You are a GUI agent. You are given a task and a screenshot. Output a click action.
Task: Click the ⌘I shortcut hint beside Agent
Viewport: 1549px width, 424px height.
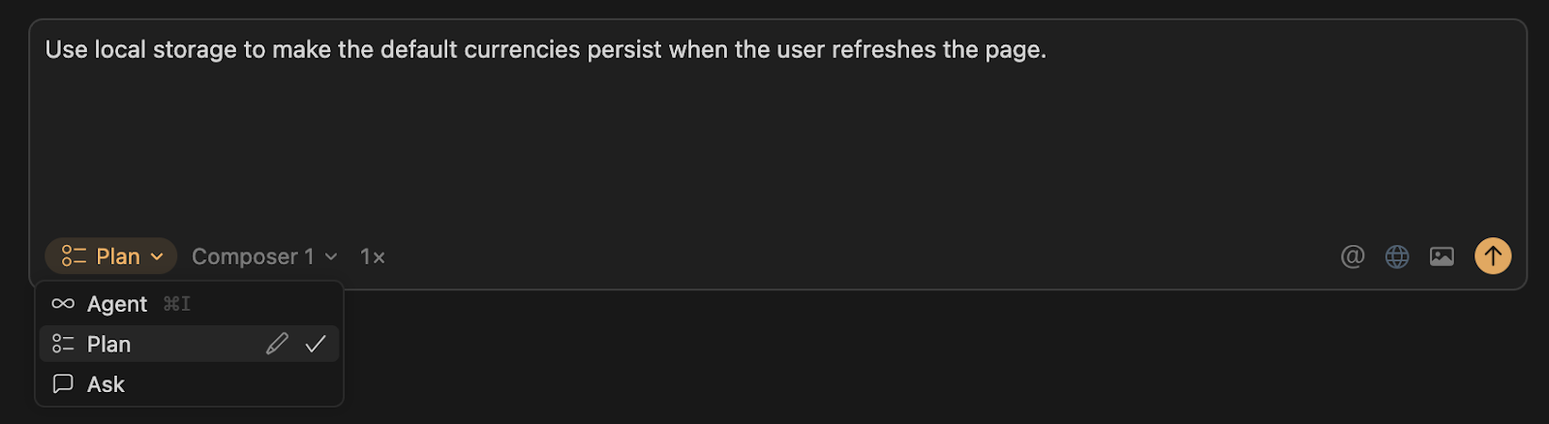177,304
